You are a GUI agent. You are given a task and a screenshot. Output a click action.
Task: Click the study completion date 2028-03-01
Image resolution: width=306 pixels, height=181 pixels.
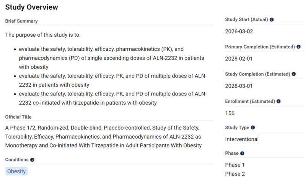tap(239, 86)
